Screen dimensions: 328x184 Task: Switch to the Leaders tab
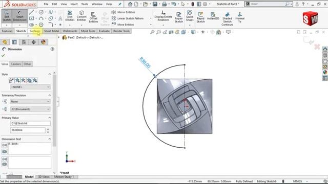(16, 64)
